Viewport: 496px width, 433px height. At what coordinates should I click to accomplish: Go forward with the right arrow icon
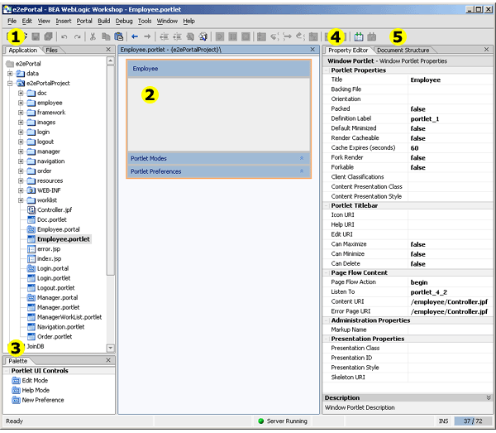point(147,36)
